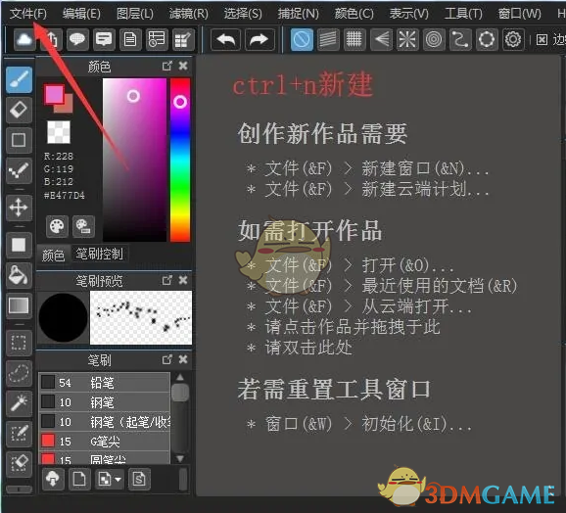Switch to the 颜色 tab

click(x=54, y=256)
